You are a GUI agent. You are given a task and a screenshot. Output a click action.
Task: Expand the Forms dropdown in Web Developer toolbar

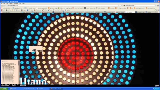pos(18,10)
